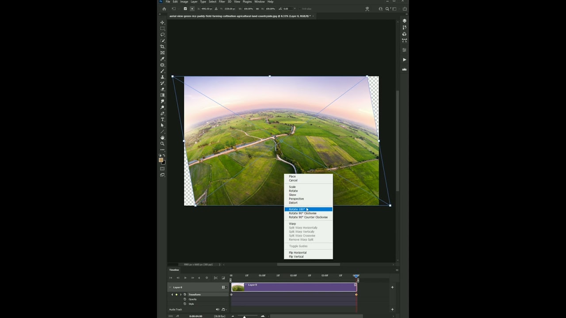The width and height of the screenshot is (566, 318).
Task: Open the Edit Toolbar three-dots button
Action: click(162, 150)
